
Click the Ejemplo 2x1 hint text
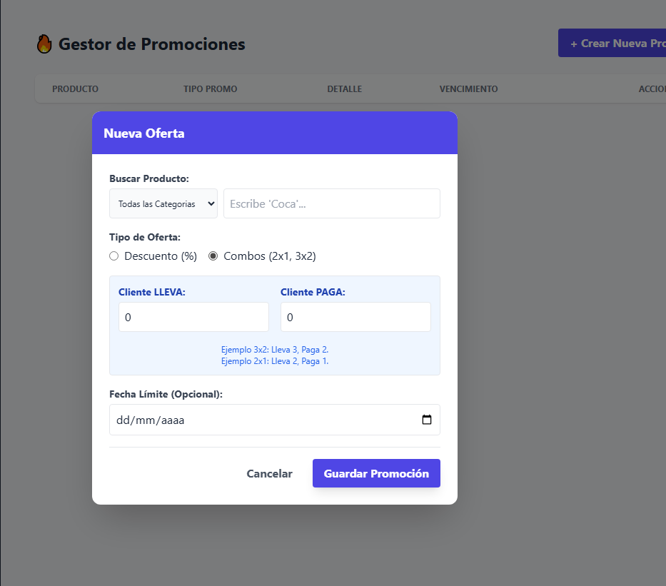point(274,360)
